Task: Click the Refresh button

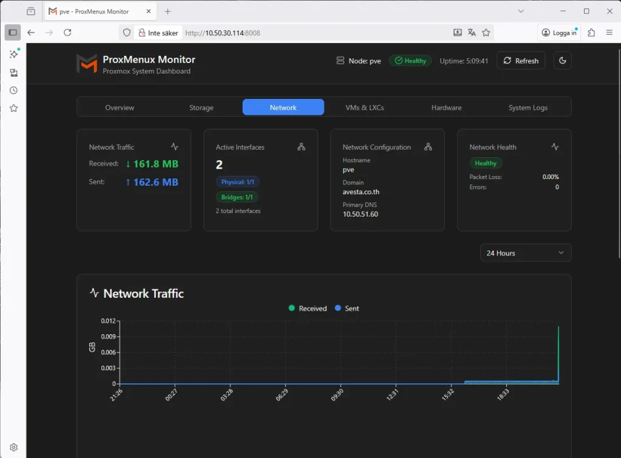Action: click(520, 61)
